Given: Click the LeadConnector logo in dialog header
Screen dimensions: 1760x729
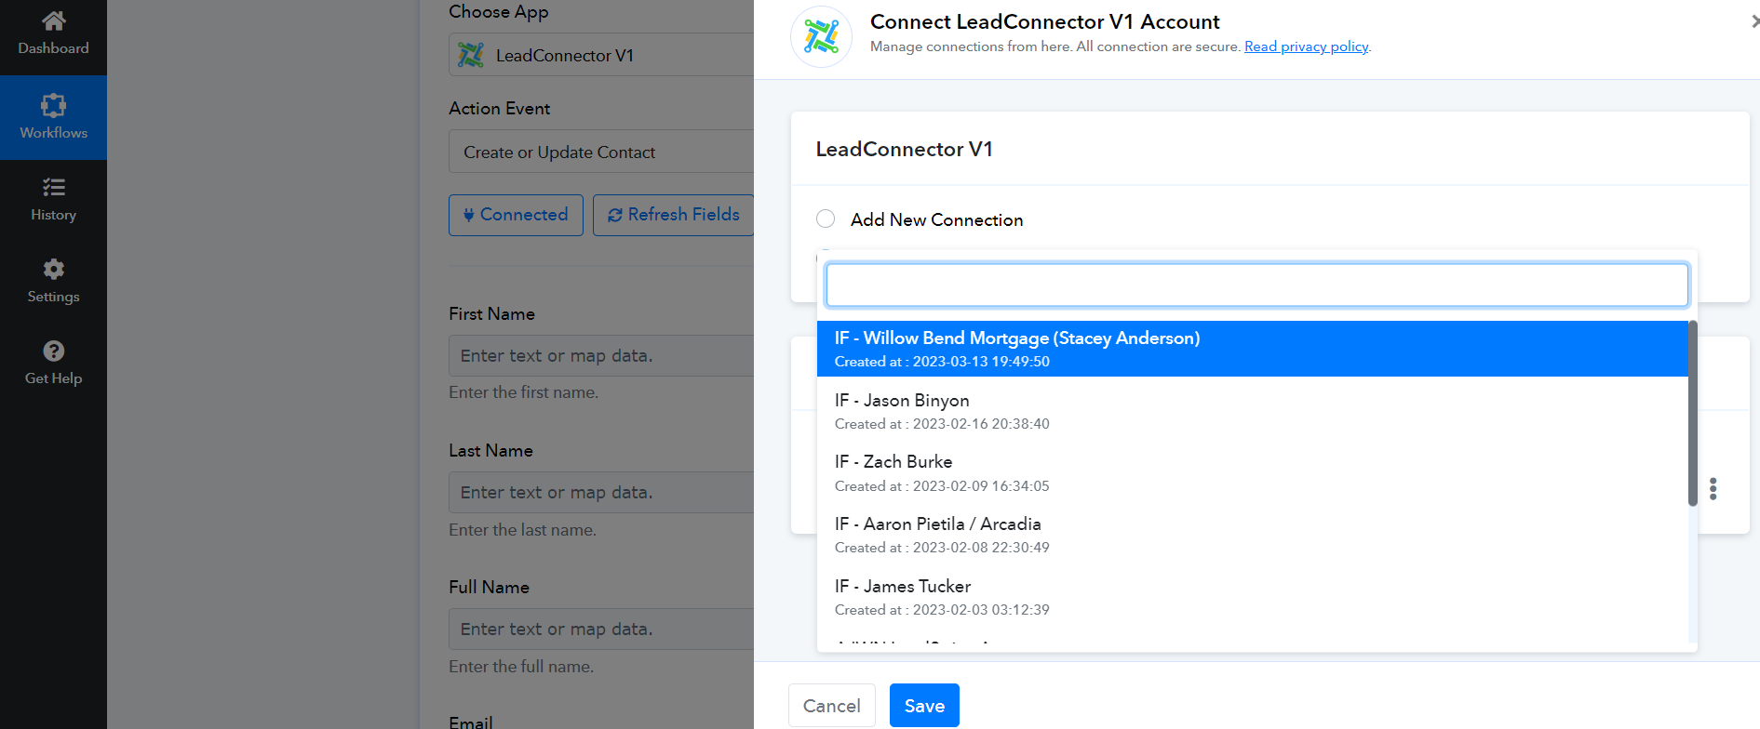Looking at the screenshot, I should 821,36.
